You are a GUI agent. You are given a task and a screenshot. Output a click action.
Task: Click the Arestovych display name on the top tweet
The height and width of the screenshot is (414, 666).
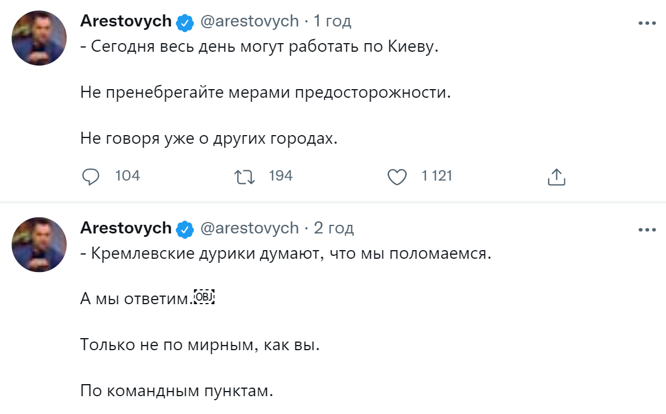coord(125,21)
